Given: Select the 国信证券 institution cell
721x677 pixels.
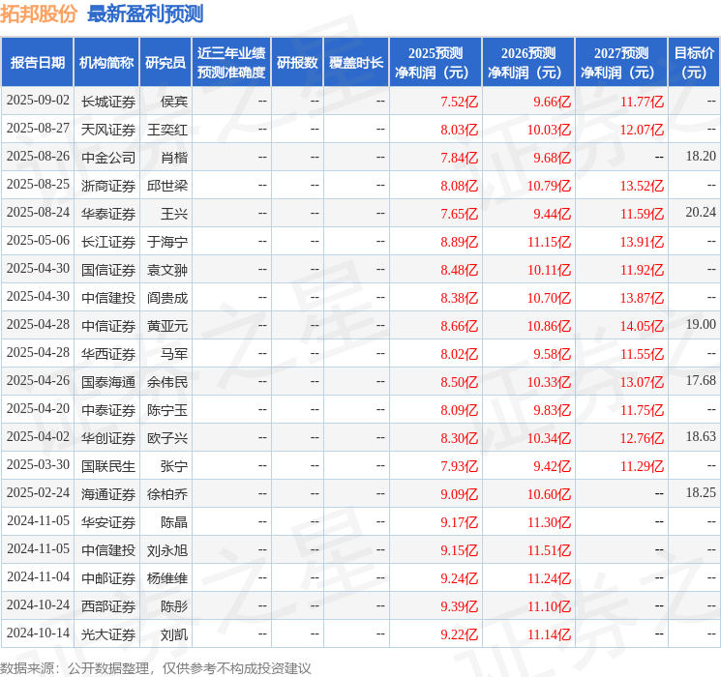Looking at the screenshot, I should [x=108, y=270].
